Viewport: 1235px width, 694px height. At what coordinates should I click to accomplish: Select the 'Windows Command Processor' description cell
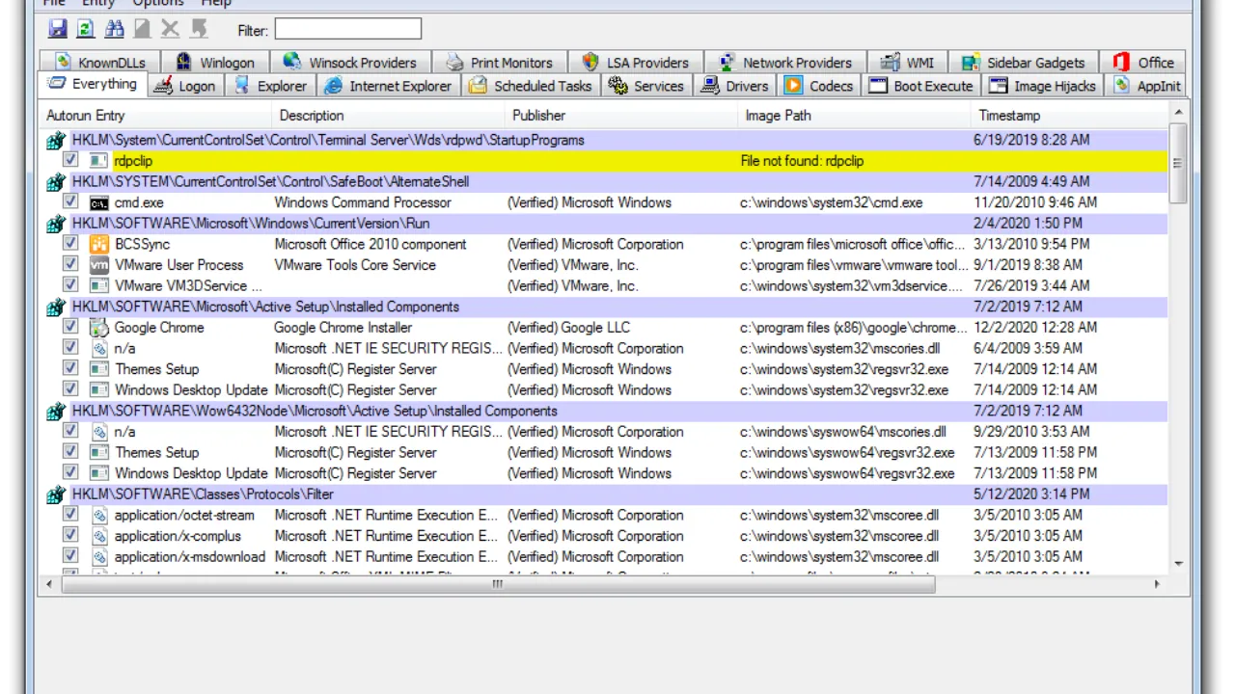[363, 202]
